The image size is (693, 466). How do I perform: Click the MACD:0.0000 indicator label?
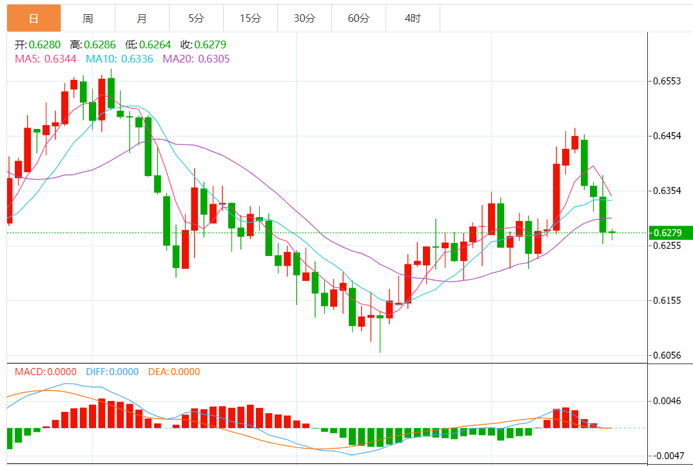pyautogui.click(x=46, y=372)
